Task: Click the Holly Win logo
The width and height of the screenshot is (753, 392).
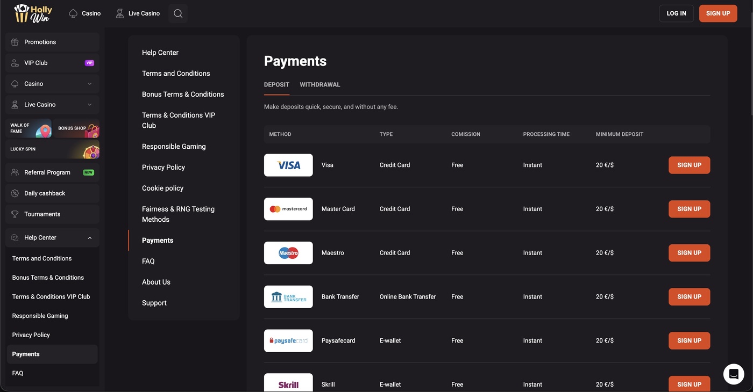Action: [x=33, y=13]
